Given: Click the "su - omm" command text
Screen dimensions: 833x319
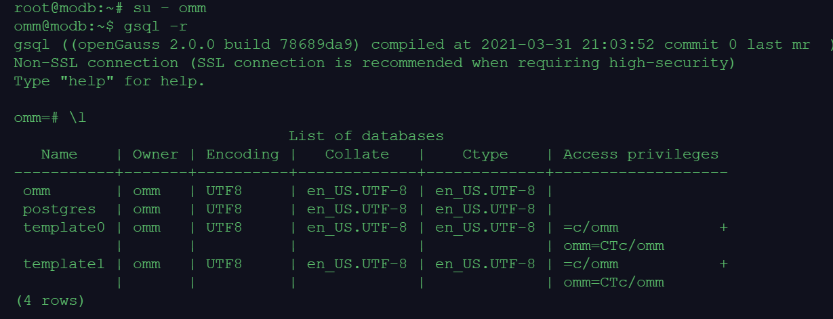Looking at the screenshot, I should coord(169,8).
